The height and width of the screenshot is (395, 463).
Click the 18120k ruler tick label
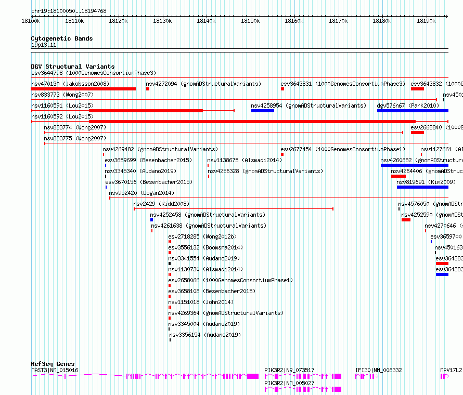coord(118,21)
